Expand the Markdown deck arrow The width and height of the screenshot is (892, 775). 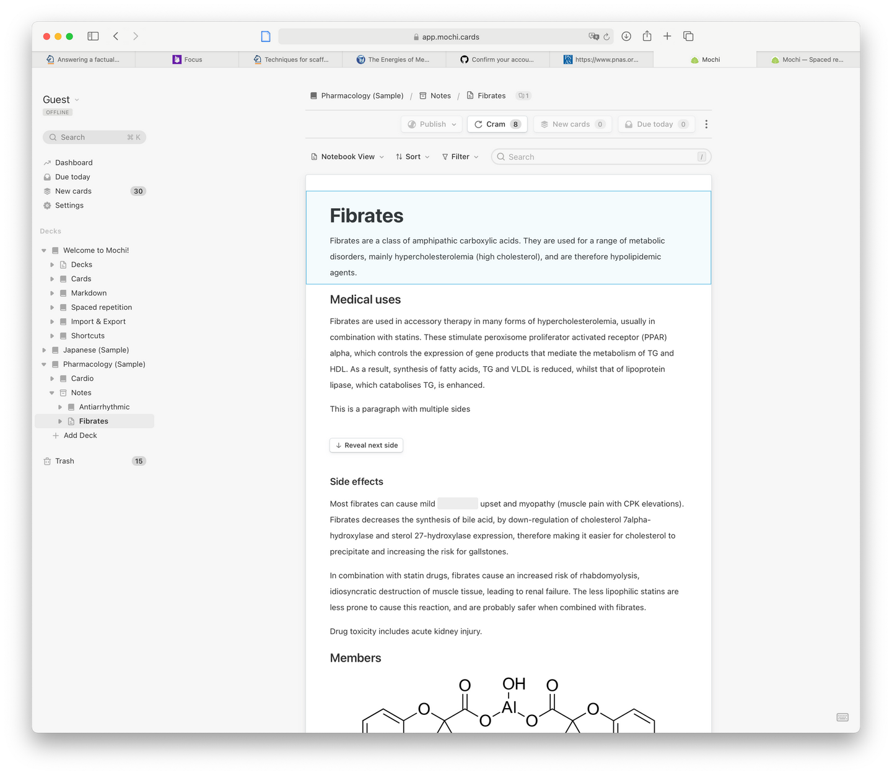[x=52, y=294]
